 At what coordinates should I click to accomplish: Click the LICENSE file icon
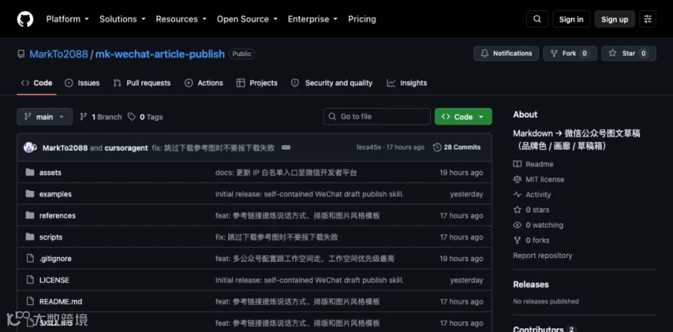(30, 280)
